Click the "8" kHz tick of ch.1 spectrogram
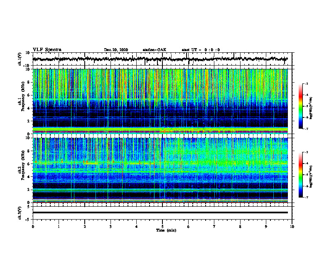Viewport: 329px width, 254px height. (x=29, y=82)
